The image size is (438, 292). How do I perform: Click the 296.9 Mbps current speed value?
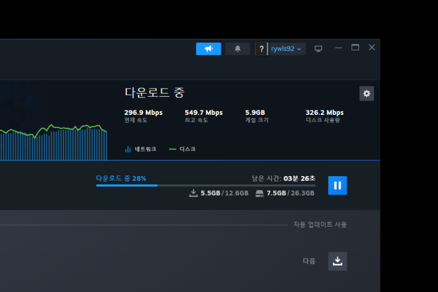point(143,113)
